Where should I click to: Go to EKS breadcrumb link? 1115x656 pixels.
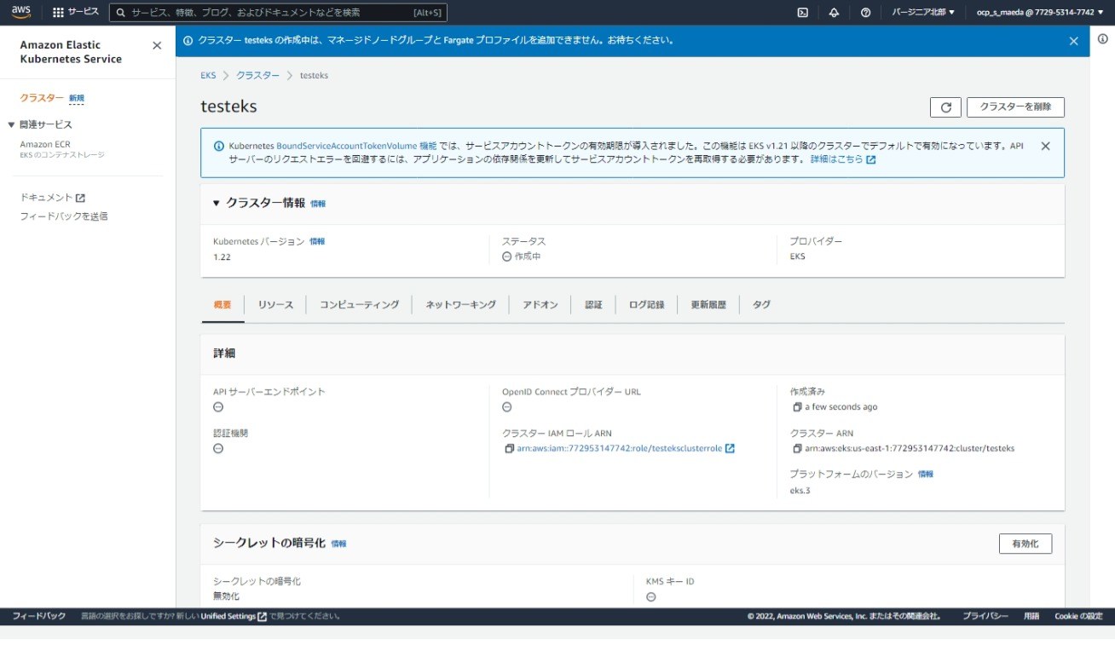208,76
